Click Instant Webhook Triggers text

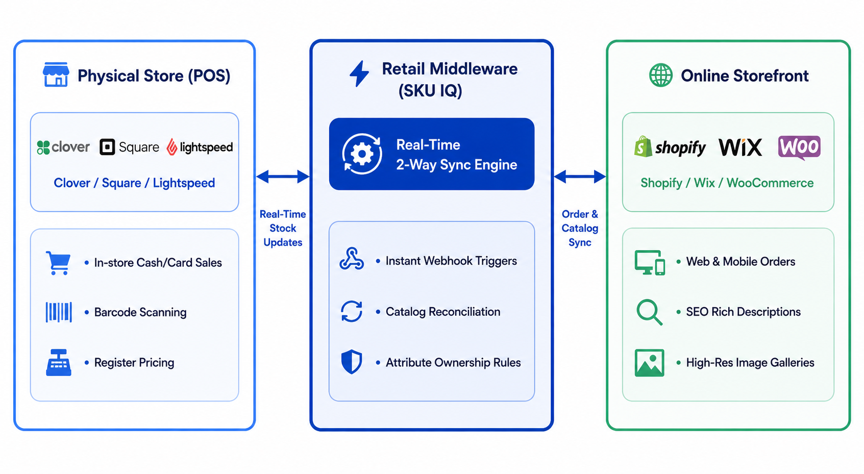[451, 261]
